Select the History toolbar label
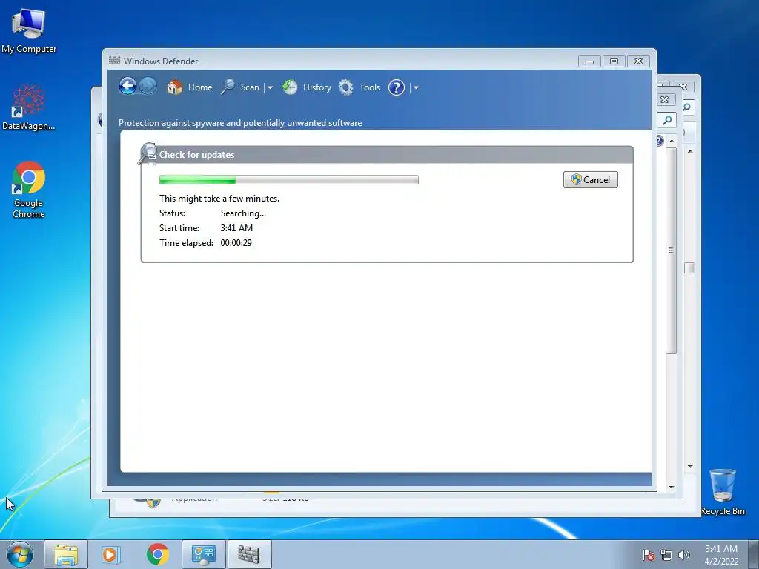The height and width of the screenshot is (569, 759). (317, 87)
